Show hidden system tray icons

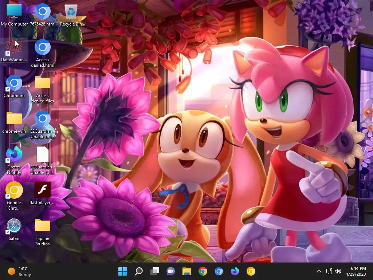(x=319, y=271)
